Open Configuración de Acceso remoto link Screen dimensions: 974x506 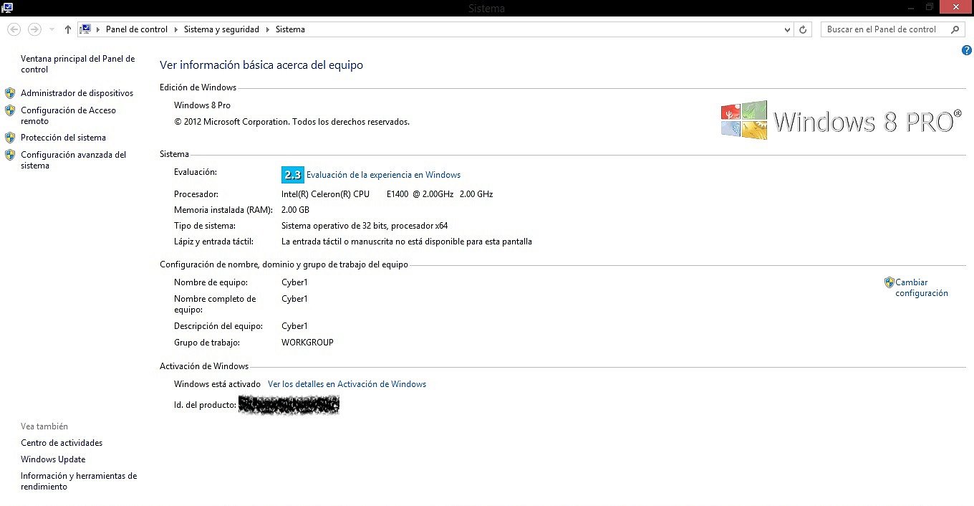point(68,115)
